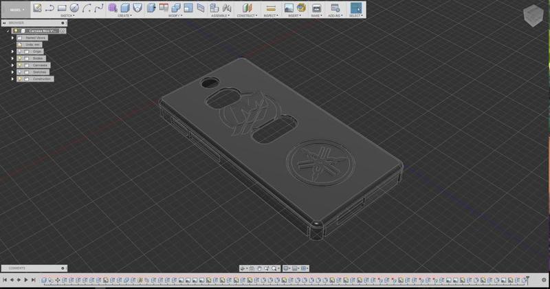Select the Arc sketch tool
The height and width of the screenshot is (289, 550).
click(x=87, y=8)
